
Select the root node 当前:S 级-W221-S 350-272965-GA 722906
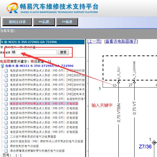(39, 66)
